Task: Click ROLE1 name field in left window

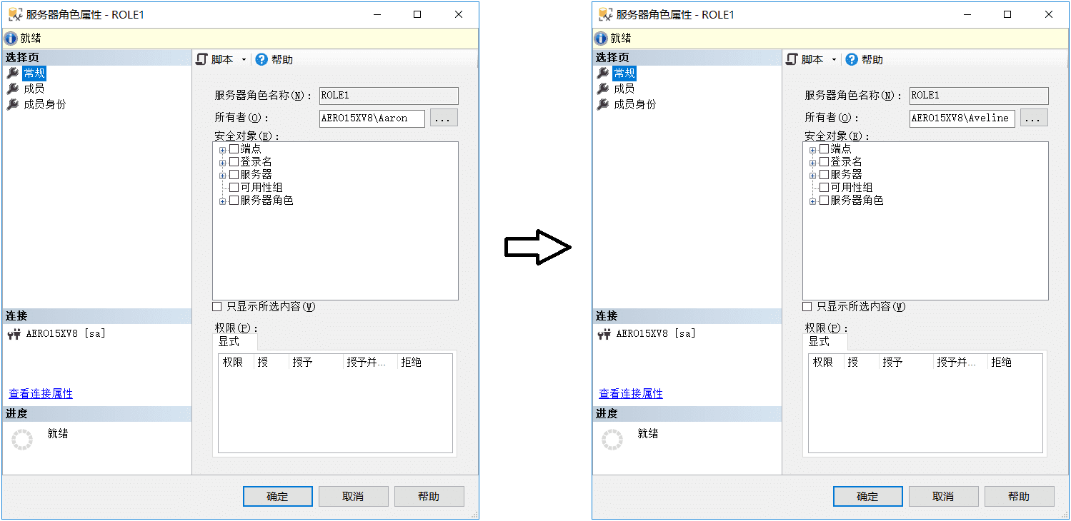Action: pyautogui.click(x=389, y=96)
